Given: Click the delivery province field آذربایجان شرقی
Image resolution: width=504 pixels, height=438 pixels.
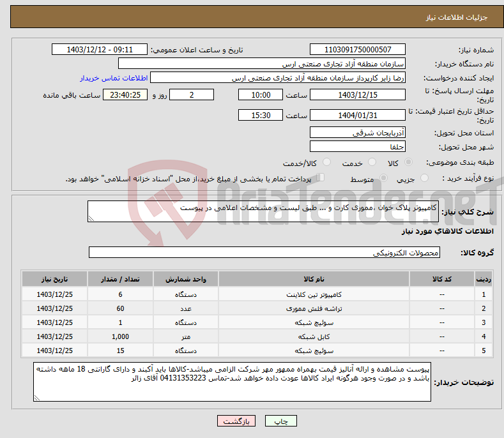Looking at the screenshot, I should pyautogui.click(x=358, y=132).
